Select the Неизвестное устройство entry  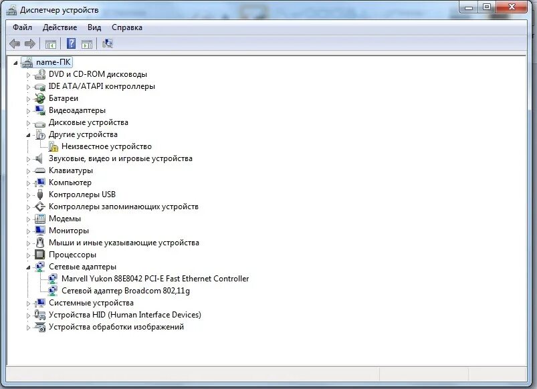coord(106,146)
